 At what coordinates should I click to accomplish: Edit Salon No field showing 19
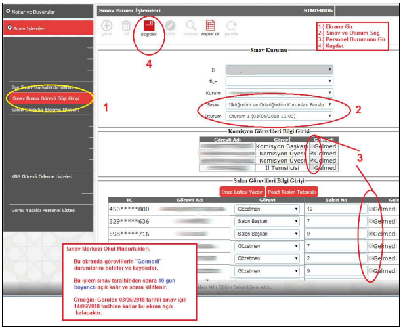[335, 209]
